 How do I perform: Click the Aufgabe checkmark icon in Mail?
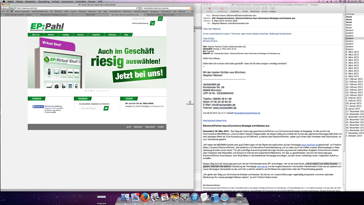[x=273, y=8]
